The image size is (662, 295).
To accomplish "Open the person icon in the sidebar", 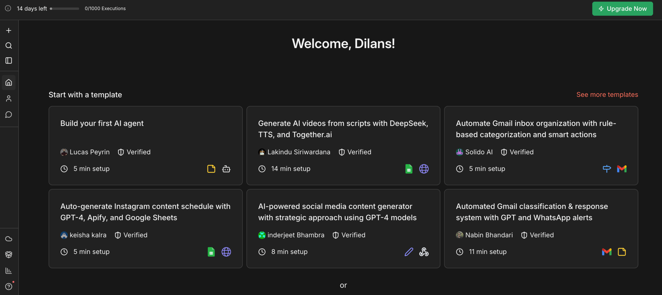I will (x=9, y=99).
